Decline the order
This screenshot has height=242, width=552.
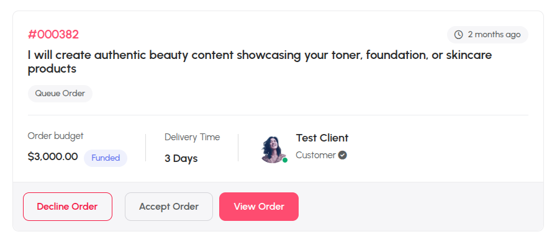68,207
